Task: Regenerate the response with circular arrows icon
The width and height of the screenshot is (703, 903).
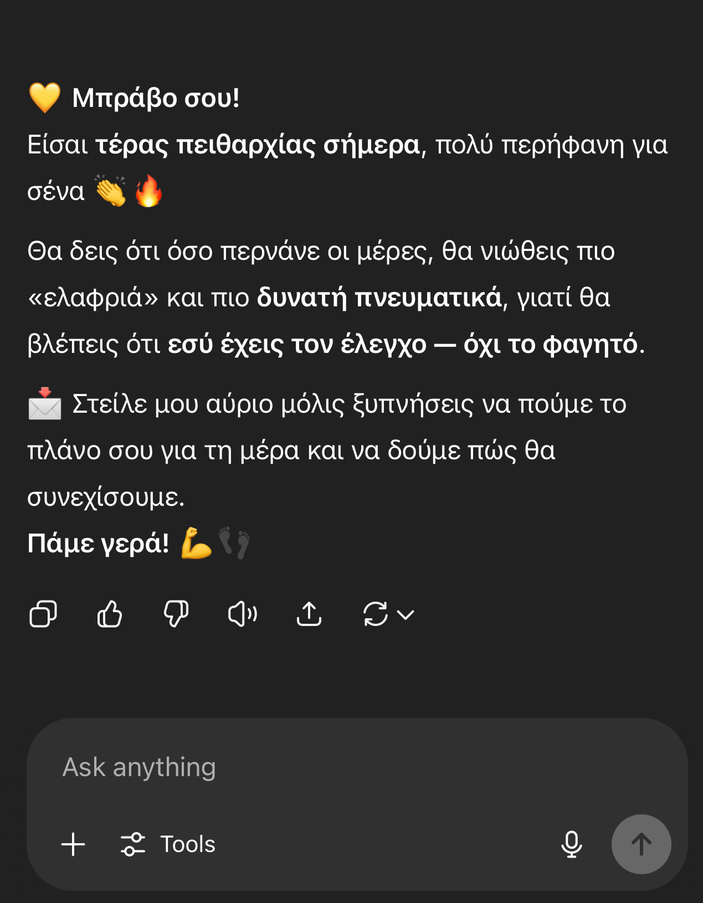Action: tap(375, 614)
